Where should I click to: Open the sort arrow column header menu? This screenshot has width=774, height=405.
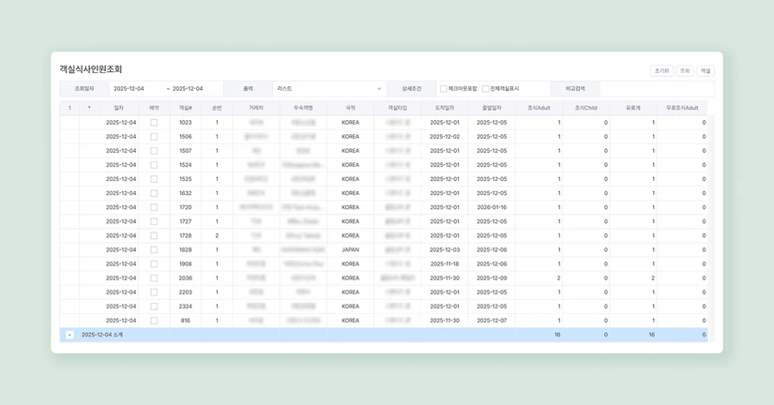[x=89, y=108]
